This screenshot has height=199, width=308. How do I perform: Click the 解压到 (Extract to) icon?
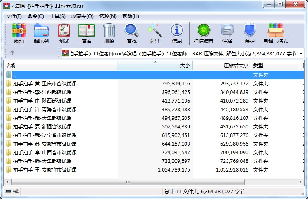click(x=41, y=31)
